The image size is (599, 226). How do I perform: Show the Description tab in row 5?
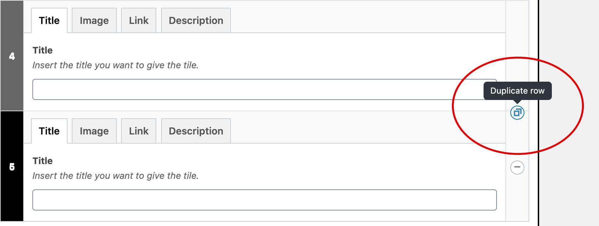[x=196, y=131]
